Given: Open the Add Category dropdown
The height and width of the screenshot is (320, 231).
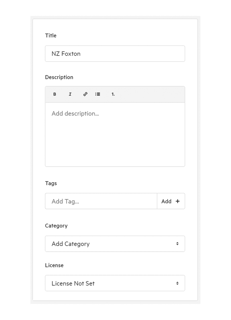Looking at the screenshot, I should (115, 244).
